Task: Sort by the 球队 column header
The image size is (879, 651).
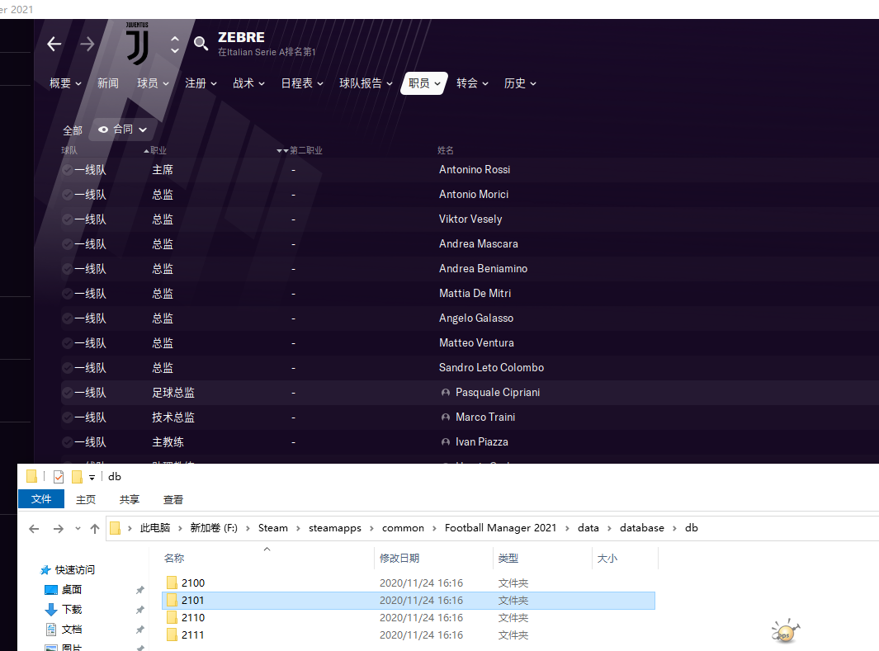Action: coord(69,150)
